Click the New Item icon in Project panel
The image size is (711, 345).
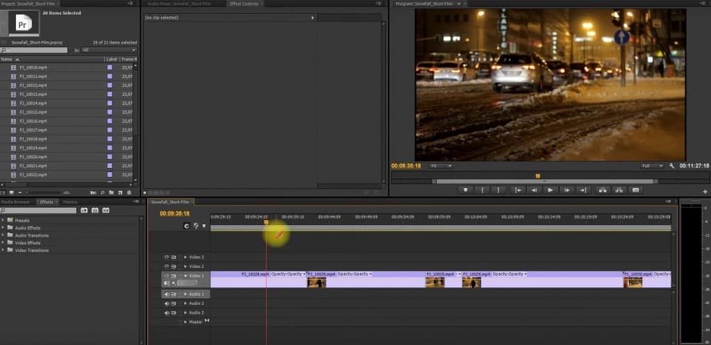[x=121, y=193]
